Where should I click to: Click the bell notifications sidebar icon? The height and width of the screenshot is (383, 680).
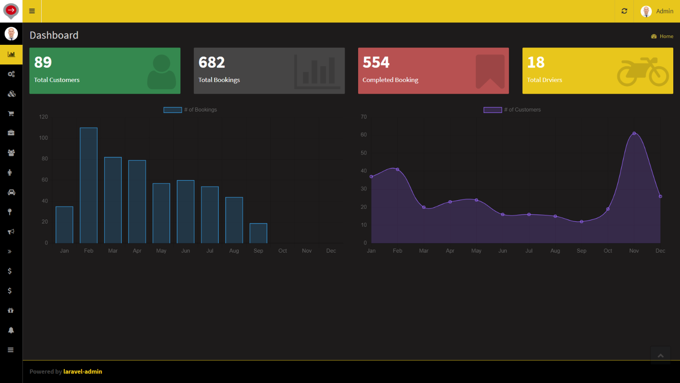(x=11, y=330)
